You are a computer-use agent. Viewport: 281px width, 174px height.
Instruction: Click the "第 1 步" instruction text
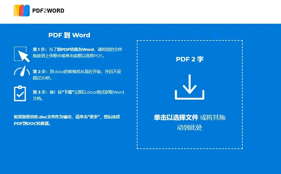pos(77,53)
